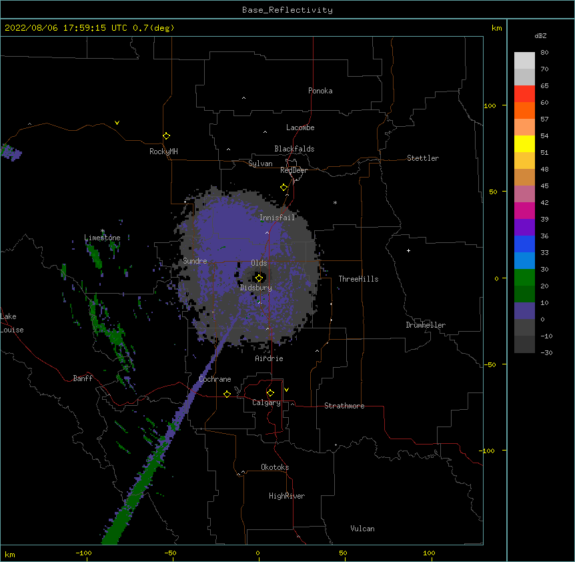The height and width of the screenshot is (562, 575).
Task: Select the purple 36–39 dBZ legend band
Action: pos(524,228)
